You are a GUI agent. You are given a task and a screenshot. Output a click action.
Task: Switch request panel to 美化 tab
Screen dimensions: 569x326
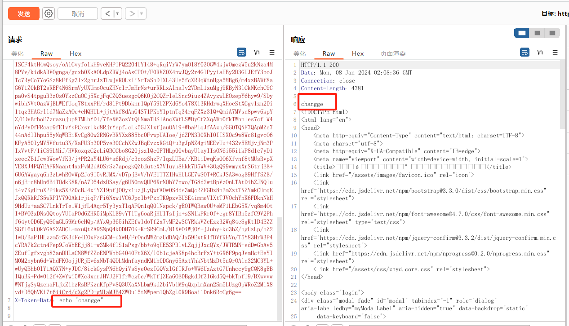tap(18, 53)
